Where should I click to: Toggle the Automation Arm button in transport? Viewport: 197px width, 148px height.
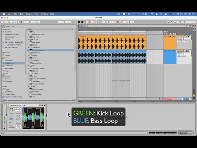pyautogui.click(x=89, y=22)
